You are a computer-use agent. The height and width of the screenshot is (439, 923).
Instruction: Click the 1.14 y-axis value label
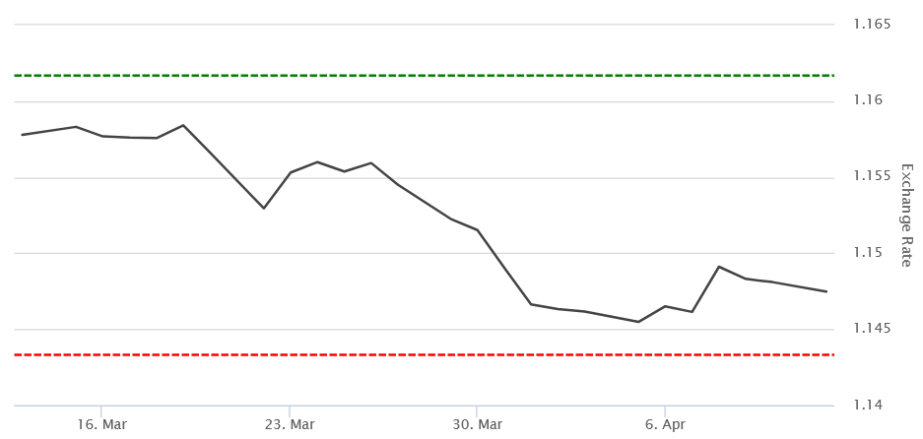867,406
